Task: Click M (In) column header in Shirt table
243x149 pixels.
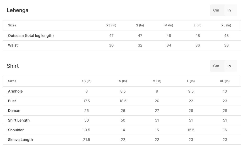Action: coord(157,81)
